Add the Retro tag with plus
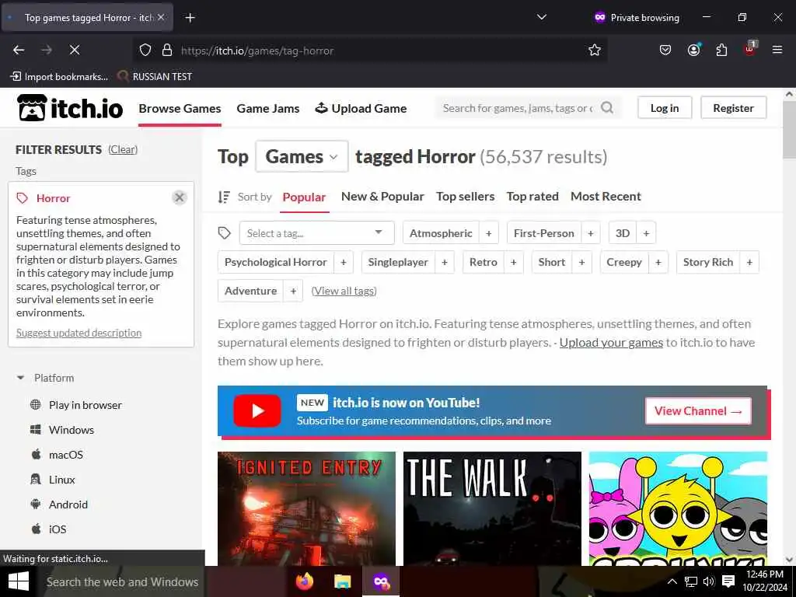 point(513,262)
